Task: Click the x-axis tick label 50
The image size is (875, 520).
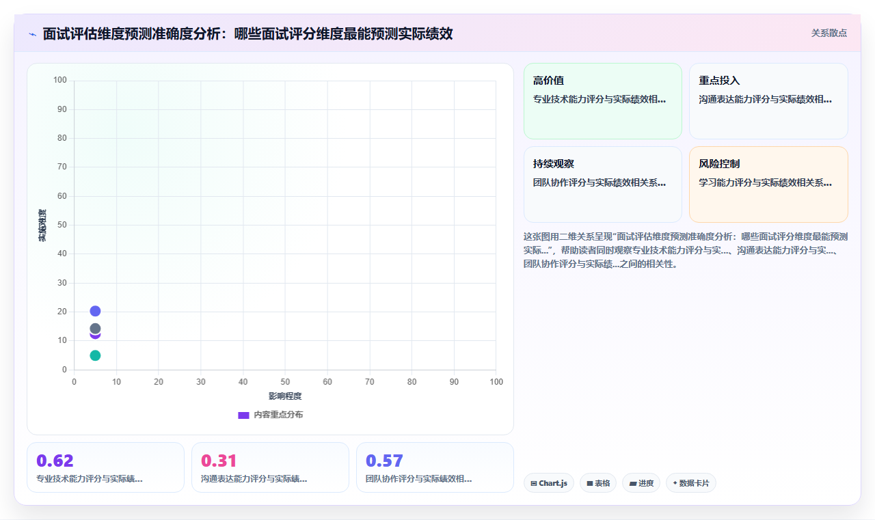Action: pos(285,381)
